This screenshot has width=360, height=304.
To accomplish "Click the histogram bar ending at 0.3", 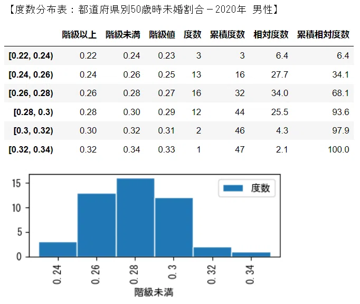I will [174, 227].
